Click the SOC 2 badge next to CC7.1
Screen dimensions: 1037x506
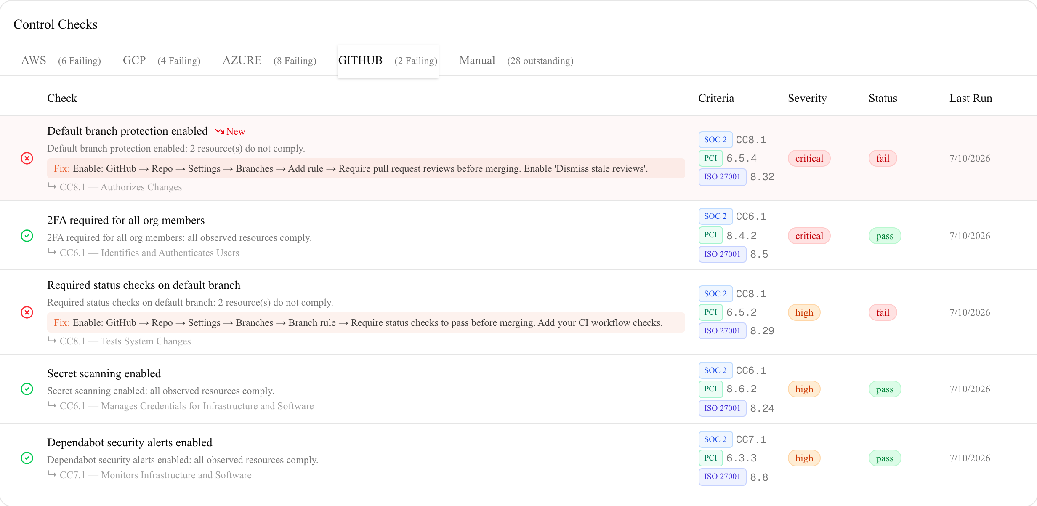coord(715,439)
